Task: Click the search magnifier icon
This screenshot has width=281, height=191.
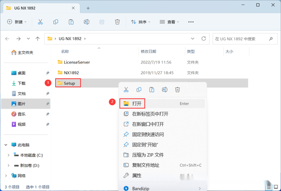Action: click(271, 39)
